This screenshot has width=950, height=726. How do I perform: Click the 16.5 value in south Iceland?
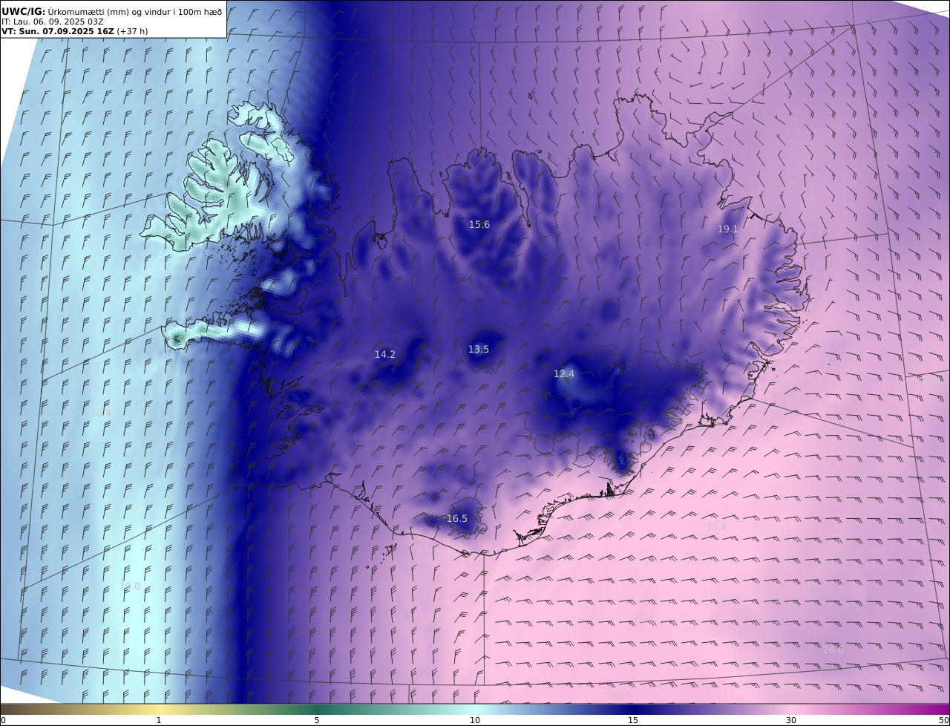pyautogui.click(x=456, y=519)
